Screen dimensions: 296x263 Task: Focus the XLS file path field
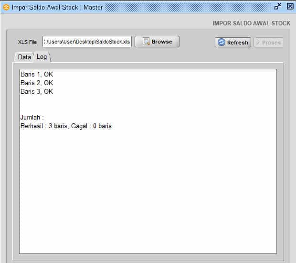pyautogui.click(x=86, y=42)
